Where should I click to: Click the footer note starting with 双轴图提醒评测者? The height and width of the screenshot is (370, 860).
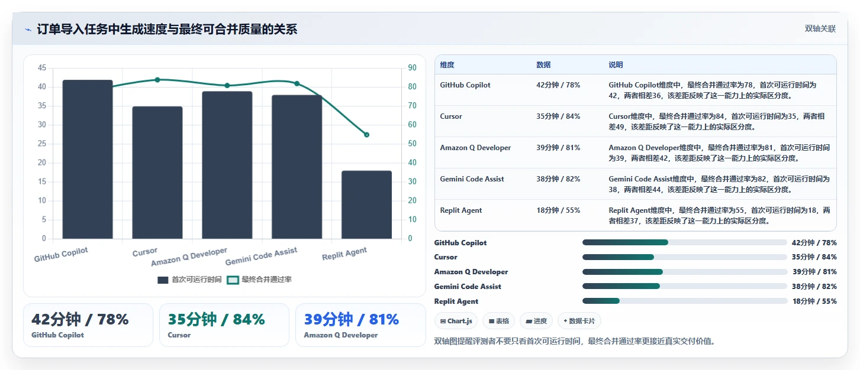click(575, 341)
